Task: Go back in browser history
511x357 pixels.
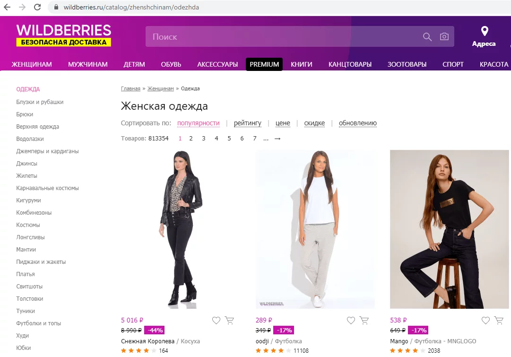Action: (x=7, y=7)
